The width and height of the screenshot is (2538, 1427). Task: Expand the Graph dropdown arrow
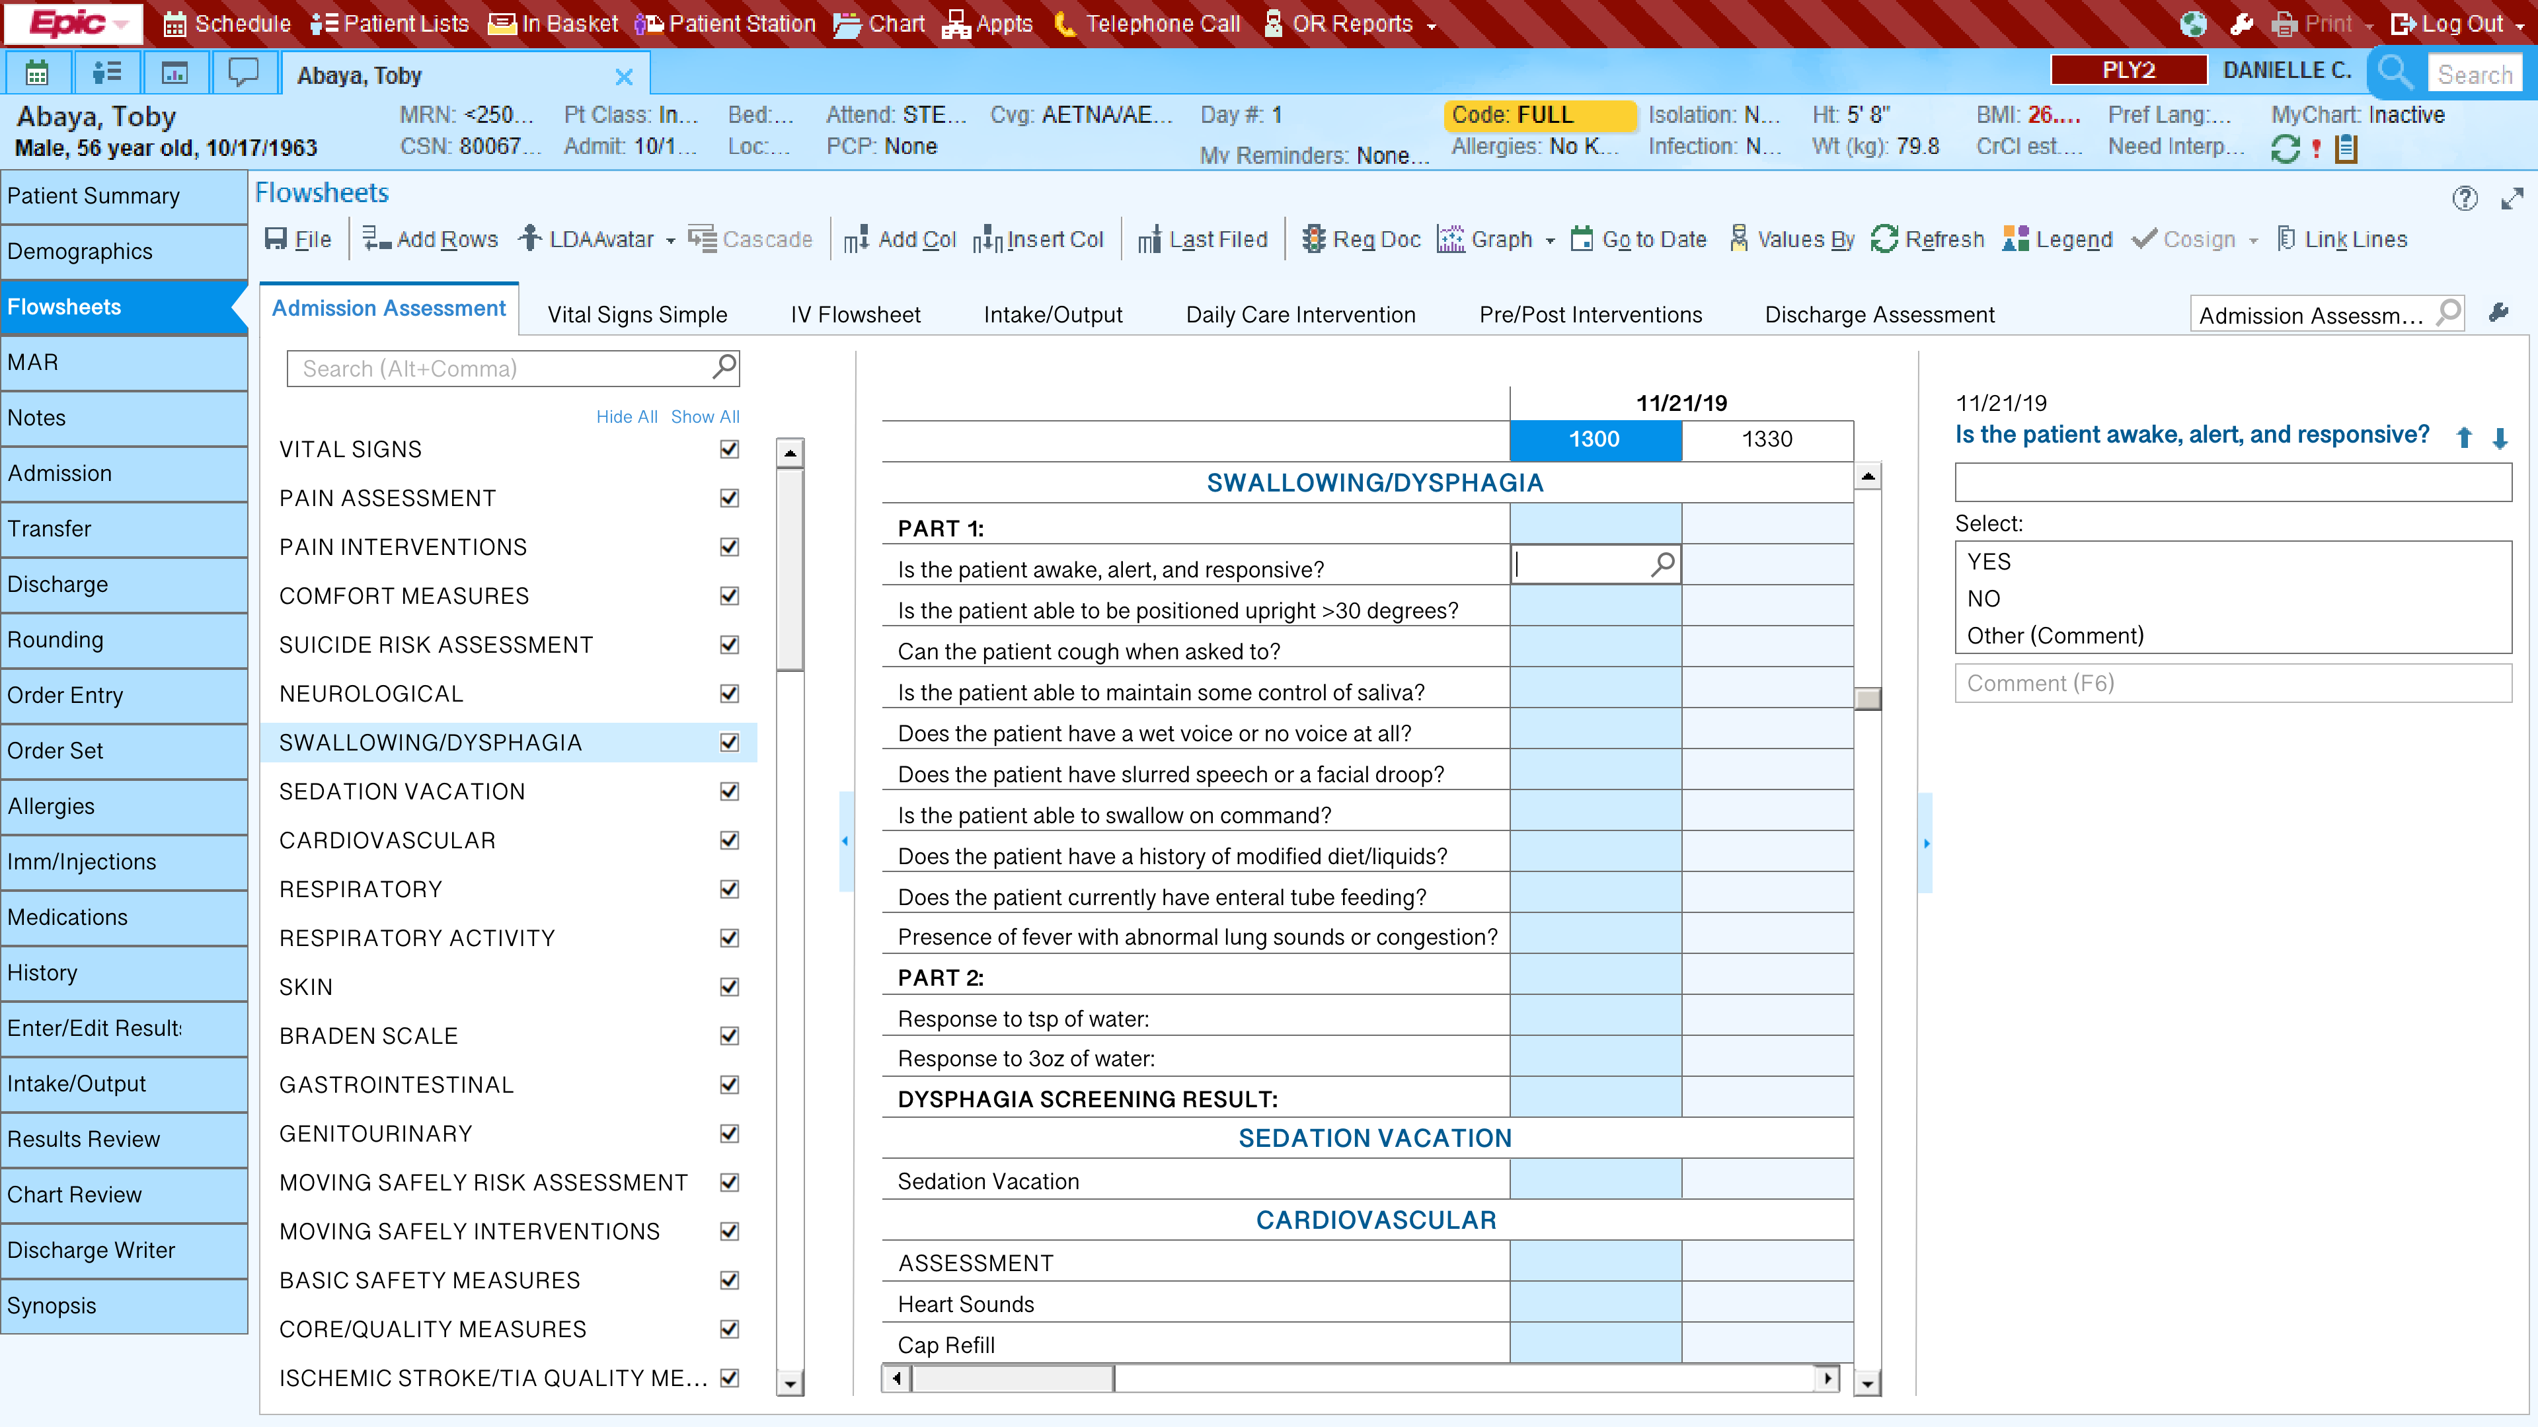(x=1550, y=241)
